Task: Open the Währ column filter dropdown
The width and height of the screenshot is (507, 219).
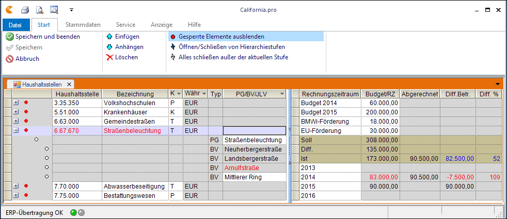Action: (204, 94)
